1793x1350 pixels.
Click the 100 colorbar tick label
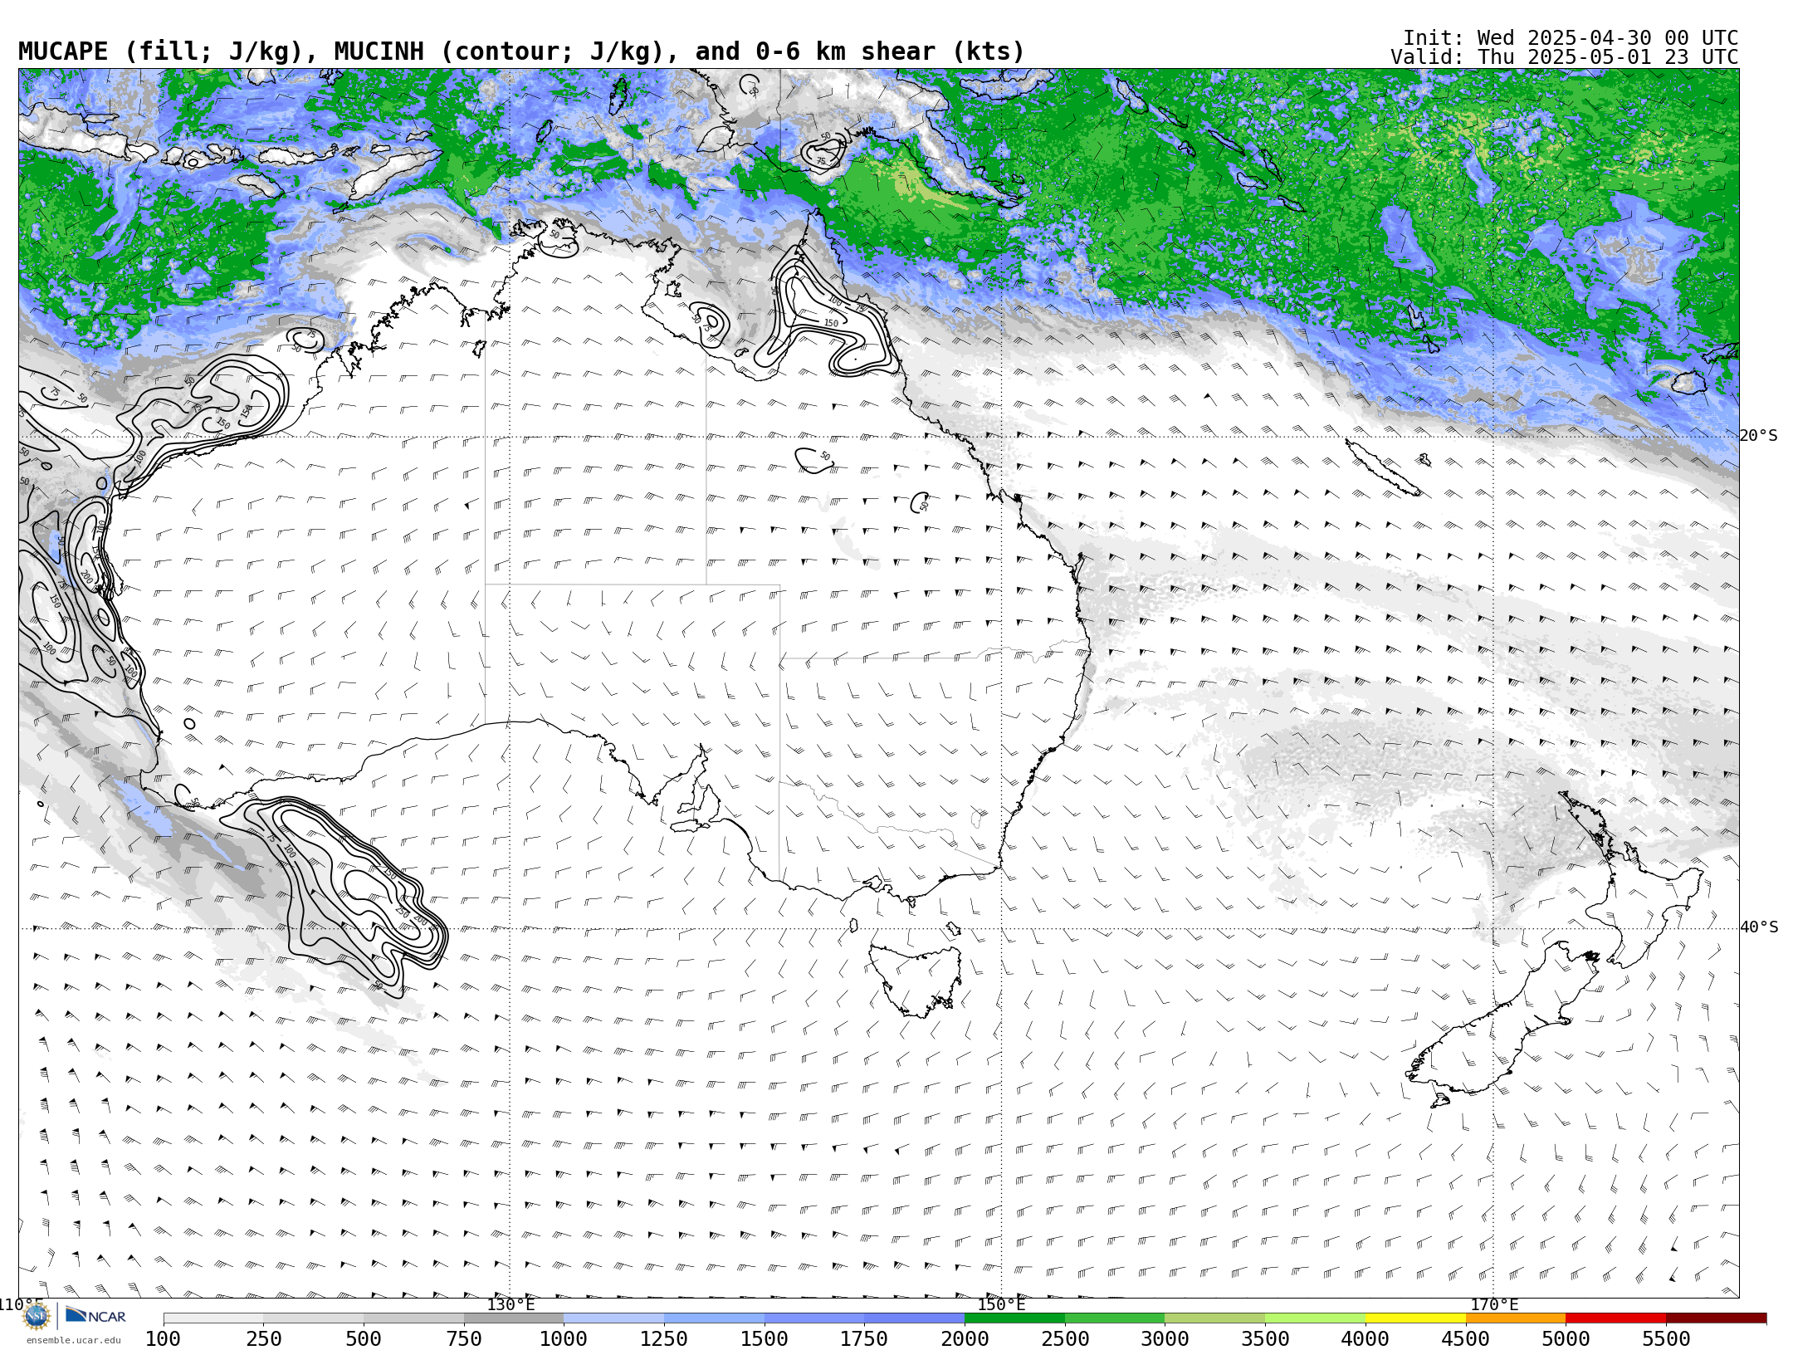click(163, 1338)
